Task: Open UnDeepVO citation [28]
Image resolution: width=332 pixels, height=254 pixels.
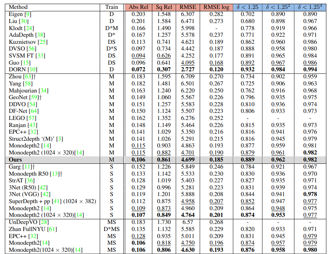Action: (x=44, y=222)
